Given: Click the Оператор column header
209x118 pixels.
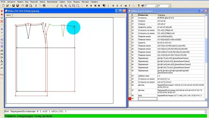Looking at the screenshot, I should pyautogui.click(x=147, y=15).
